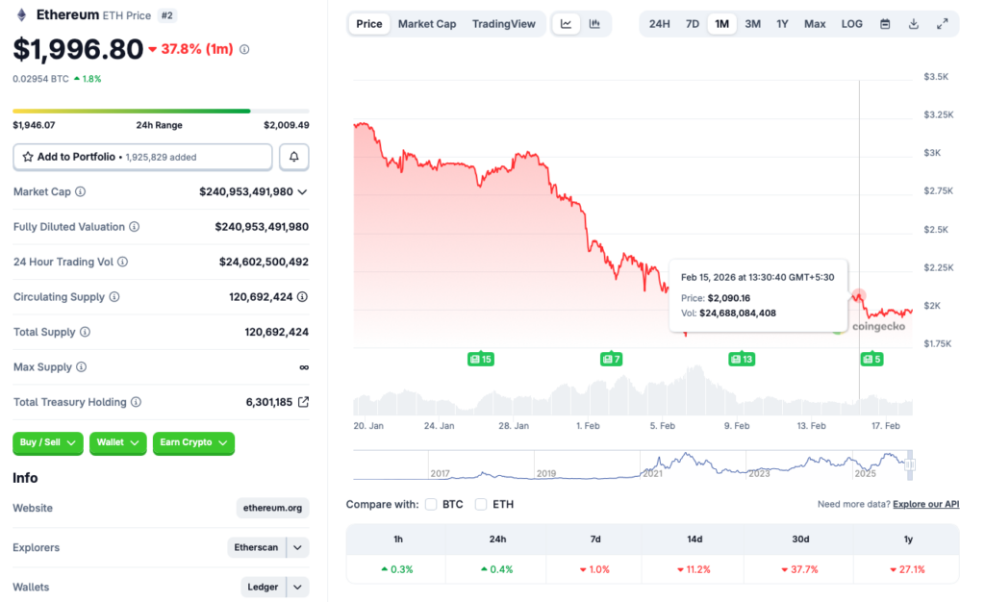985x602 pixels.
Task: Toggle the LOG scale option
Action: point(851,24)
